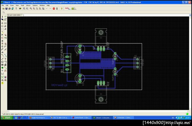Image resolution: width=192 pixels, height=126 pixels.
Task: Select the Arc tool
Action: [x=5, y=62]
